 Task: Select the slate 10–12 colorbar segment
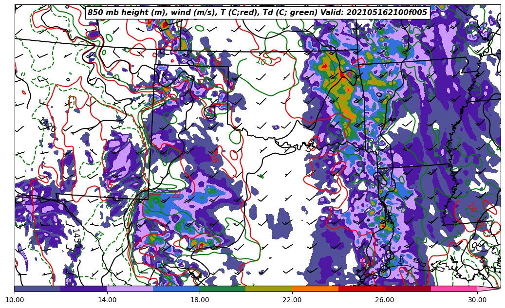[37, 289]
